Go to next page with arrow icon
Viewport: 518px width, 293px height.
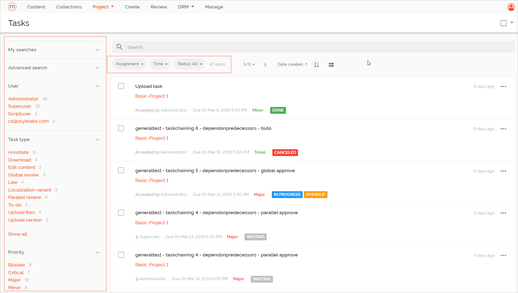(265, 64)
